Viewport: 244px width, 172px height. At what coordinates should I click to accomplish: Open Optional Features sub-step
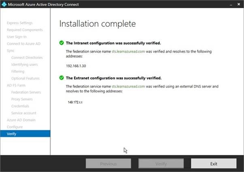[26, 78]
